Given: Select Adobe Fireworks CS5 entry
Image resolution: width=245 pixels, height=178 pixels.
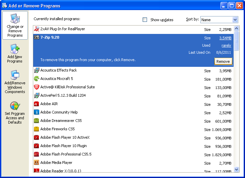Looking at the screenshot, I should (x=133, y=130).
